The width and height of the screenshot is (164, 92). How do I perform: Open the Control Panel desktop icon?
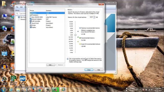click(4, 56)
